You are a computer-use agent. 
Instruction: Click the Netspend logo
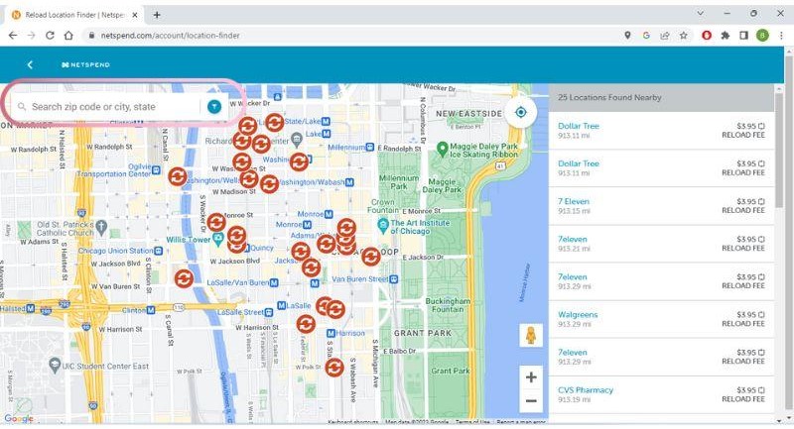[85, 64]
